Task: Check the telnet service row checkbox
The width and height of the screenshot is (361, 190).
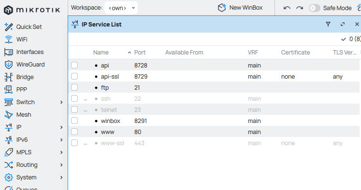Action: [x=74, y=109]
